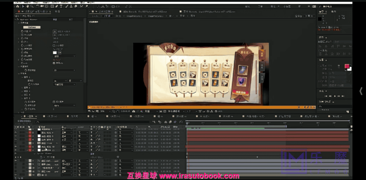
Task: Select the Pen tool
Action: pos(57,6)
